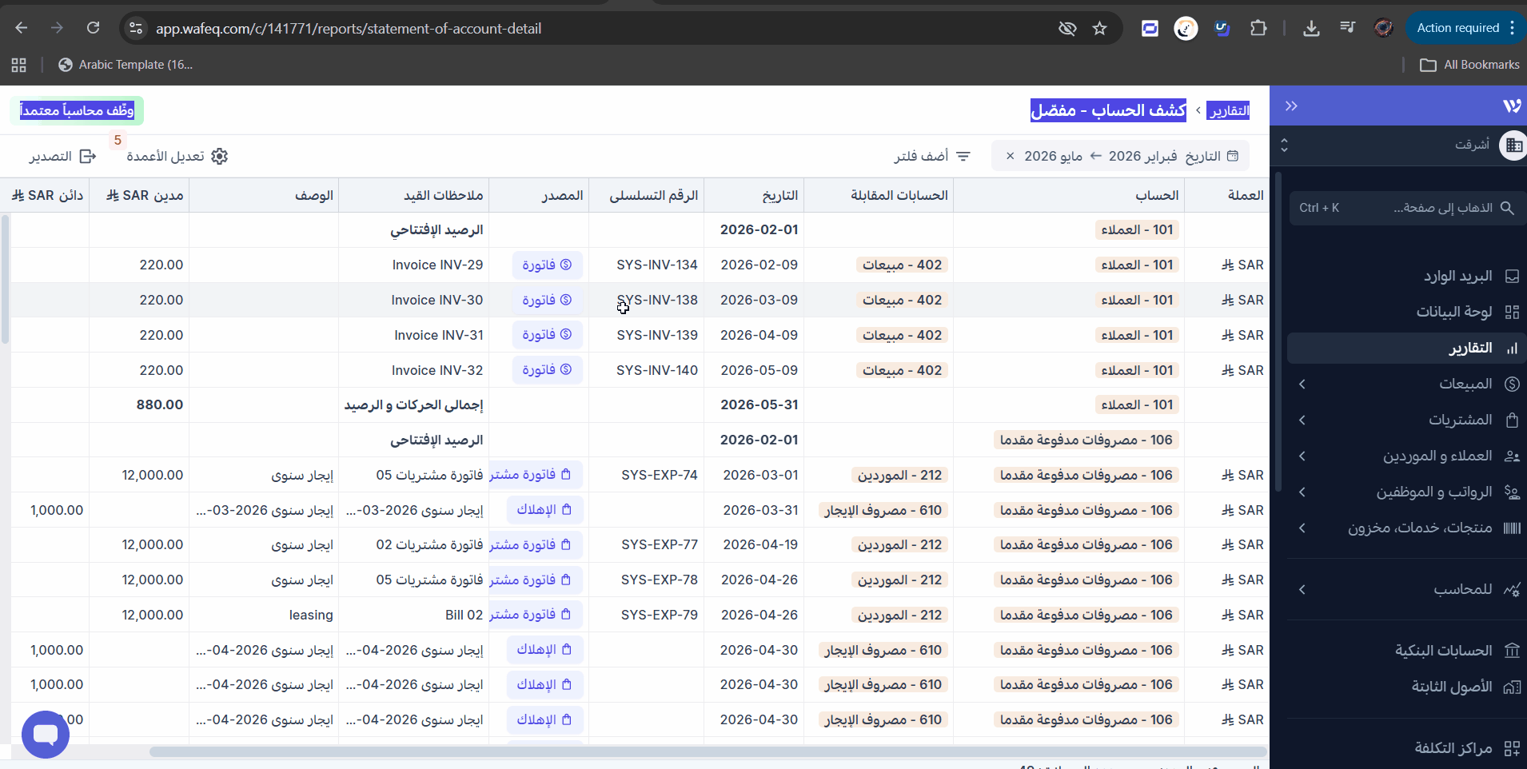Expand منتجات، خدمات، مخزون menu chevron
The image size is (1527, 769).
tap(1302, 528)
